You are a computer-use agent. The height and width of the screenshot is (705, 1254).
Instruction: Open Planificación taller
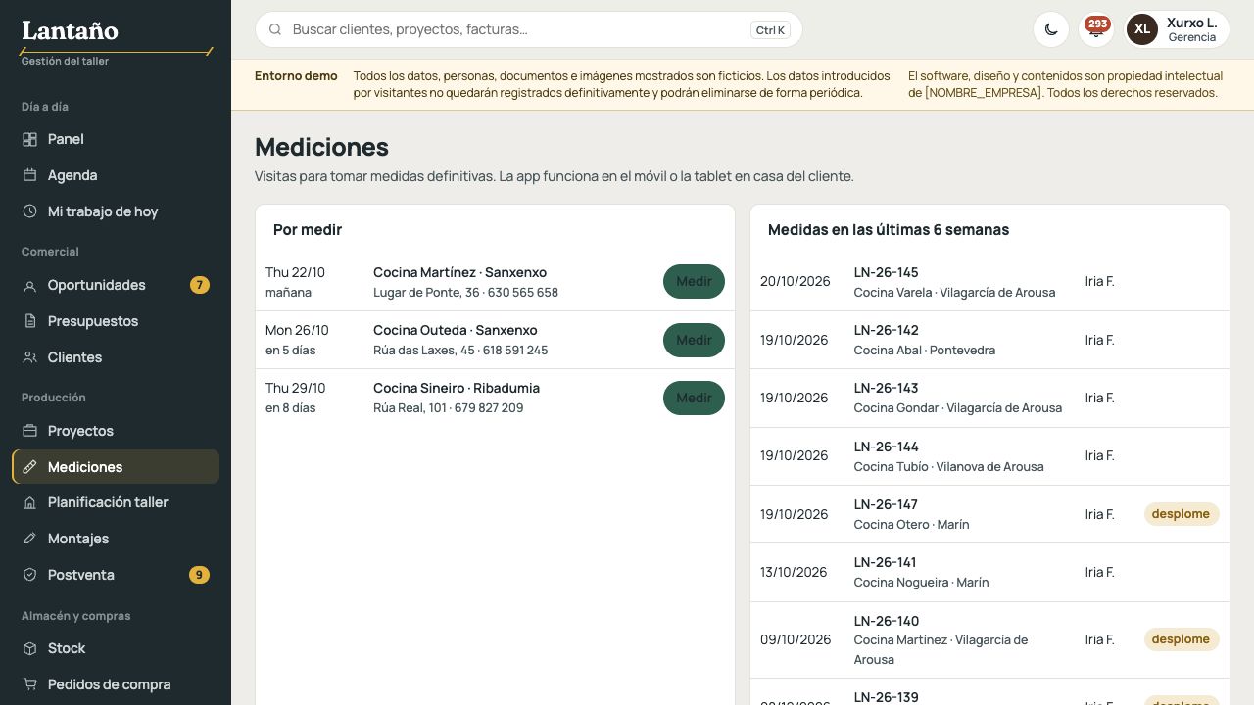tap(116, 502)
